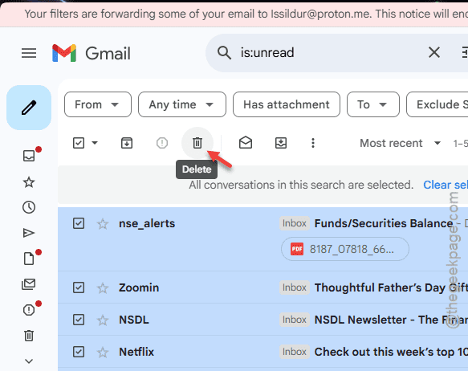
Task: Click the Zoomin sender name
Action: (x=139, y=287)
